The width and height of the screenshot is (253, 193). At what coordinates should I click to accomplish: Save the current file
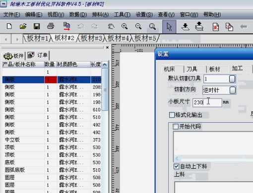tap(37, 26)
